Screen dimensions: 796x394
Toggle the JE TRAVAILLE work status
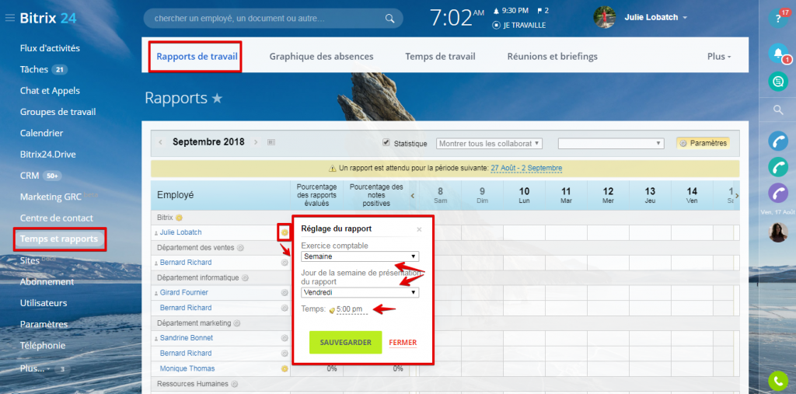[518, 25]
